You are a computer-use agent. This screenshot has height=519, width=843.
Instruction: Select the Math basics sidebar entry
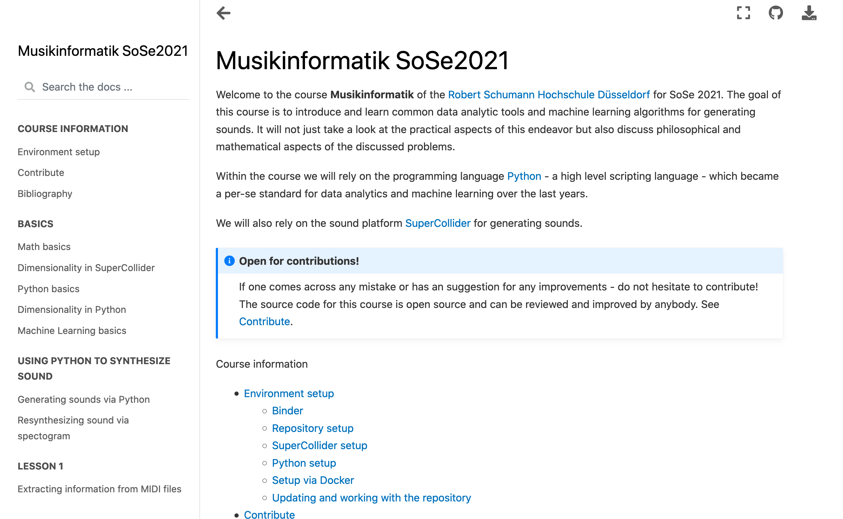coord(44,247)
